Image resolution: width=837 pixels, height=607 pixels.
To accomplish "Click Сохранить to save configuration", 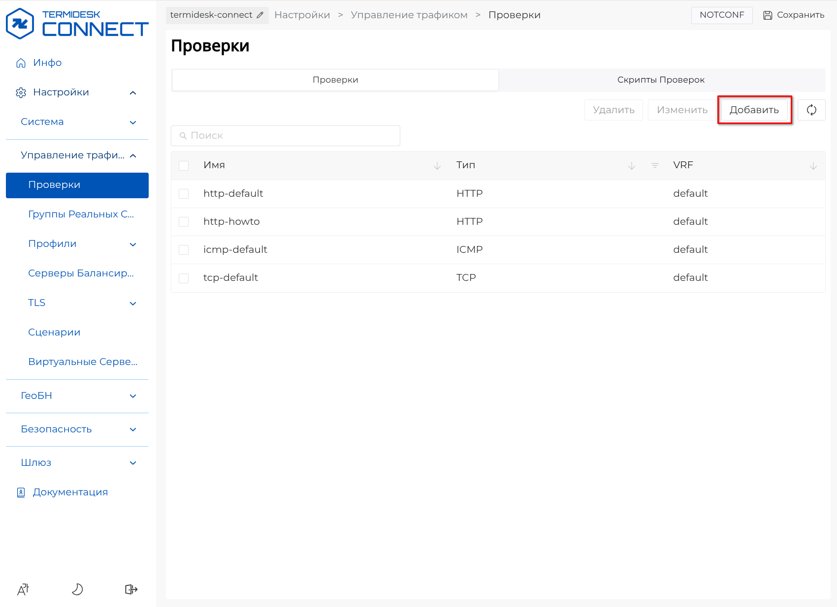I will (x=794, y=15).
